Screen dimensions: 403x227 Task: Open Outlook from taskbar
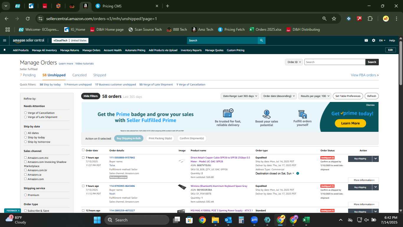[x=228, y=220]
